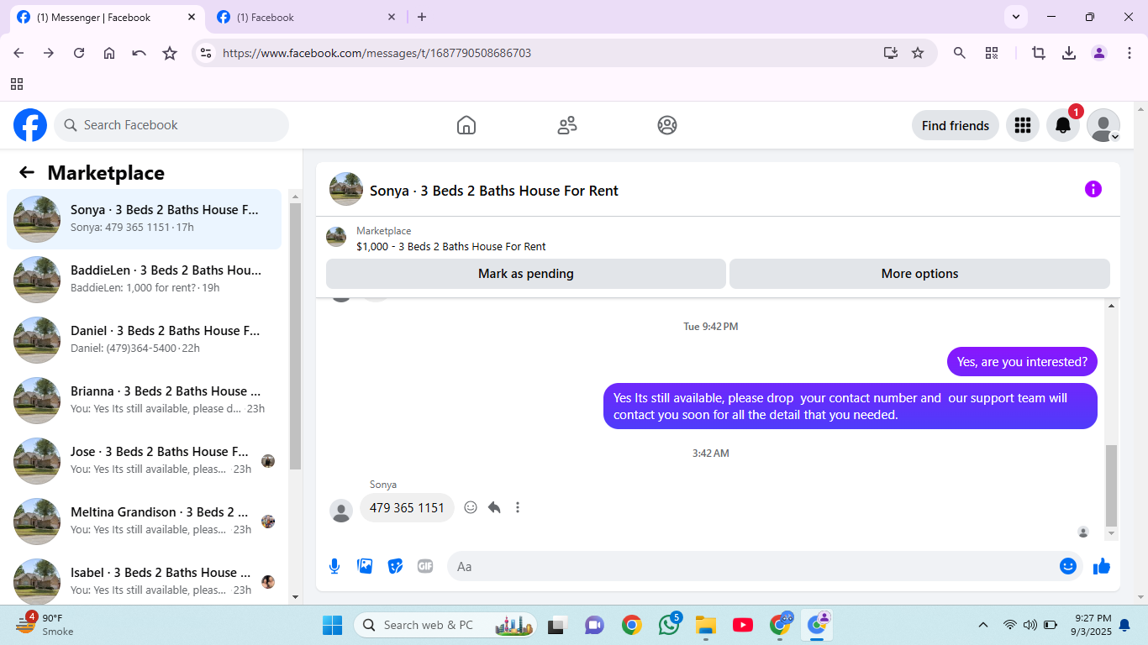Open the Friends icon in top navigation
Viewport: 1148px width, 645px height.
pos(567,125)
